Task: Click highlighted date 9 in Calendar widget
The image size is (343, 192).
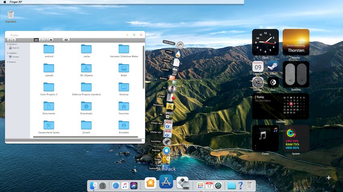Action: point(291,104)
